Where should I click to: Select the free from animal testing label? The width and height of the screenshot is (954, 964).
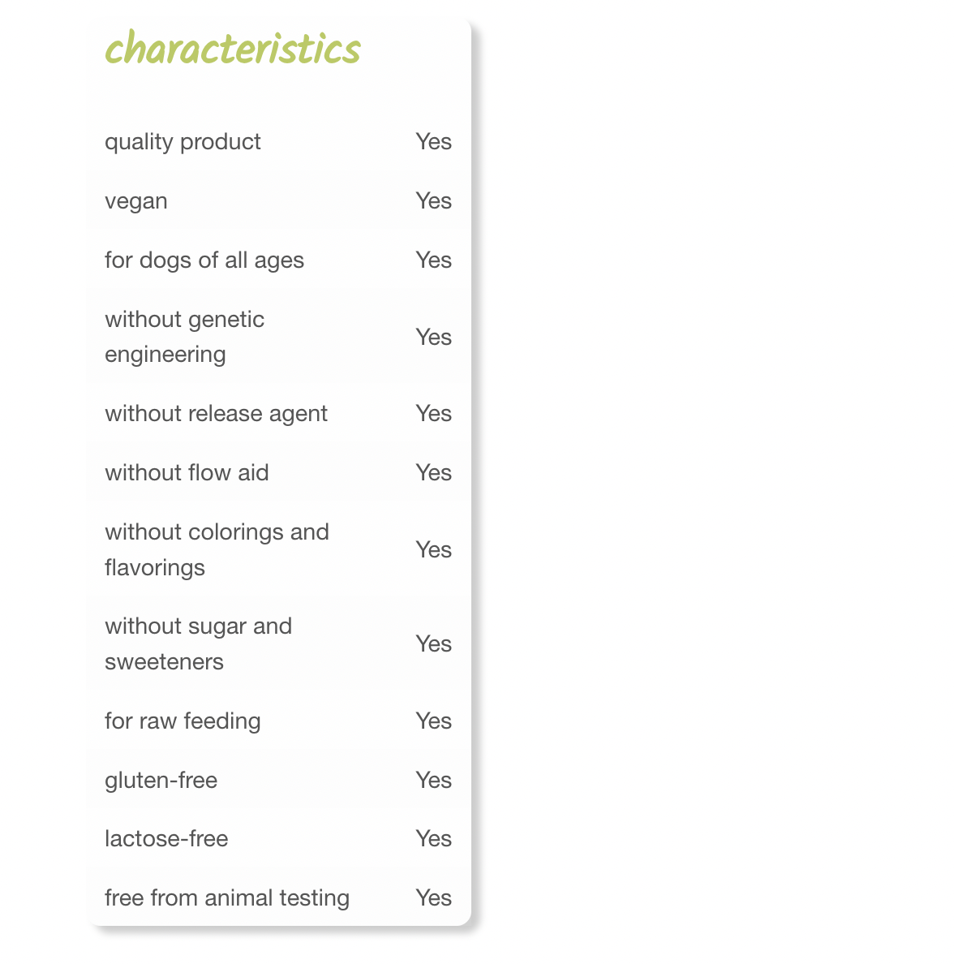[227, 898]
